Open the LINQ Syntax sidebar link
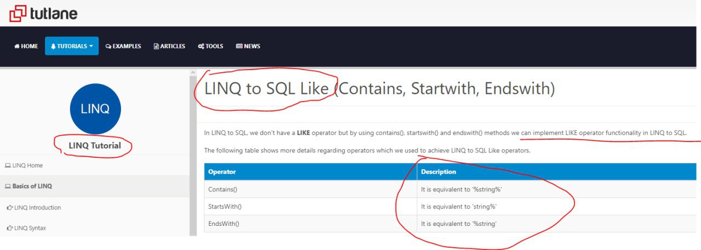Screen dimensions: 701x250 (30, 228)
